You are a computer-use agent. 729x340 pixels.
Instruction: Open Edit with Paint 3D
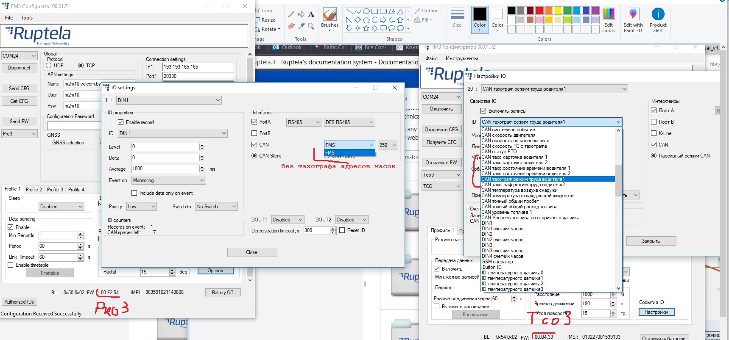pyautogui.click(x=633, y=20)
